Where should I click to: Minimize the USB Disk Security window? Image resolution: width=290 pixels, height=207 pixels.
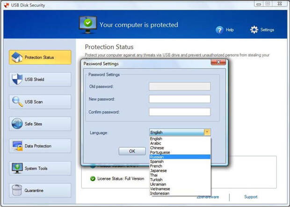click(259, 4)
